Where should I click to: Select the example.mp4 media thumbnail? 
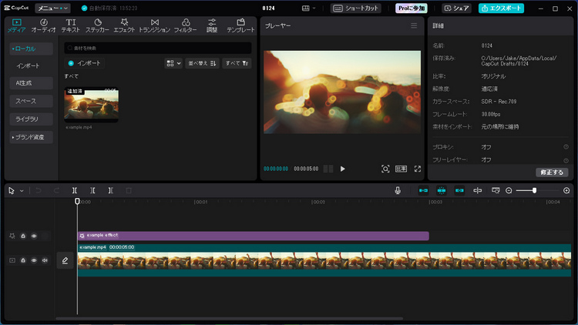(x=92, y=105)
